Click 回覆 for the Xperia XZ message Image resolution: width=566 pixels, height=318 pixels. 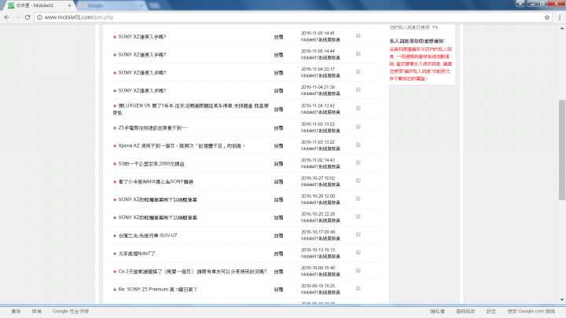coord(278,146)
